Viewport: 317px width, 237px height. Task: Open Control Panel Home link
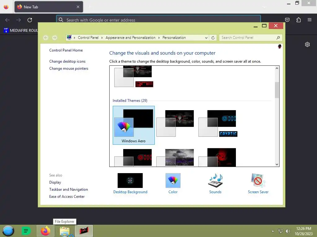(66, 50)
